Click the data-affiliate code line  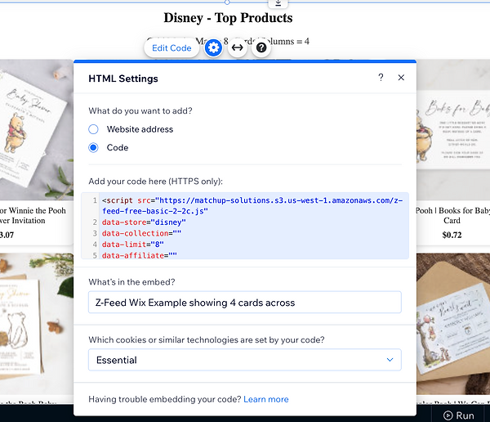[140, 255]
